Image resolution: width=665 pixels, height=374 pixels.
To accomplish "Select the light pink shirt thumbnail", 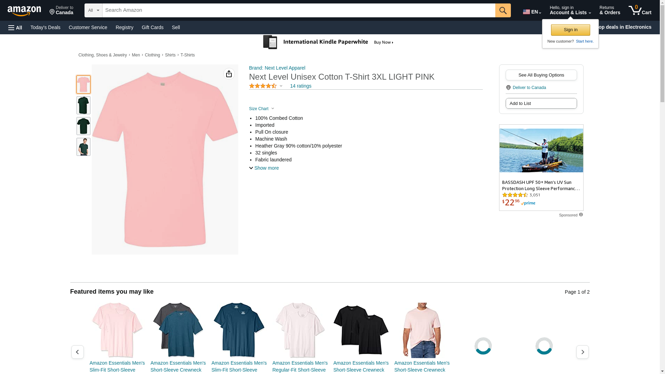I will pos(83,84).
